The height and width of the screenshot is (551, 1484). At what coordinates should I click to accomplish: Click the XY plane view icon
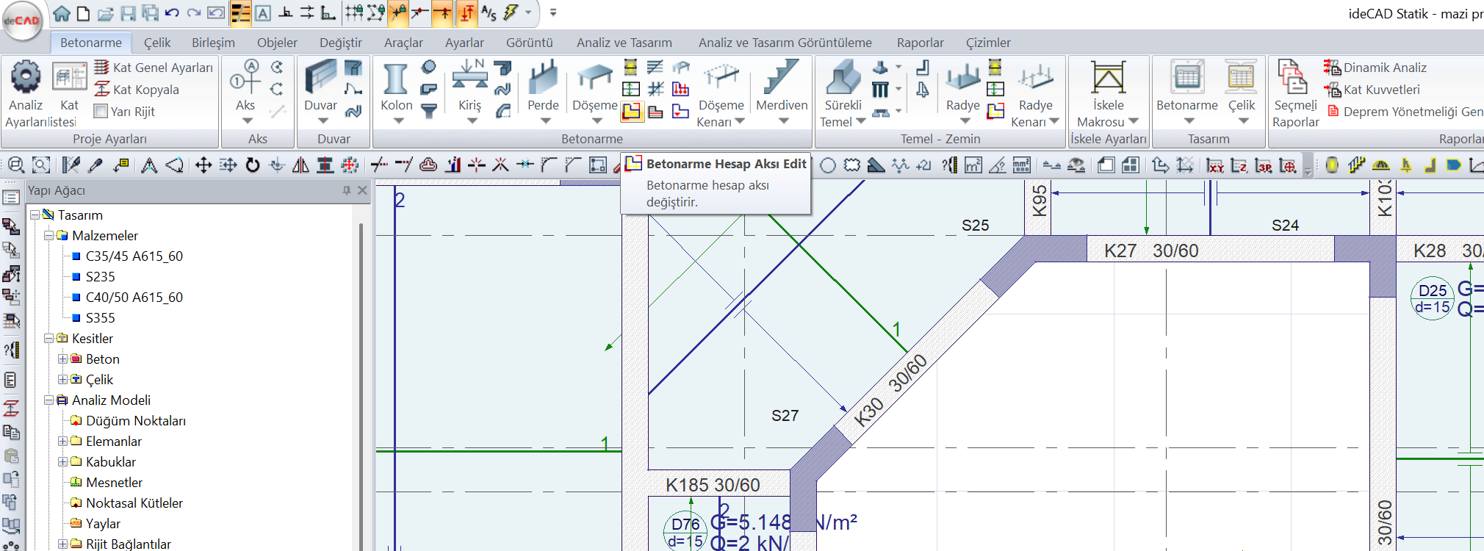pos(1215,165)
